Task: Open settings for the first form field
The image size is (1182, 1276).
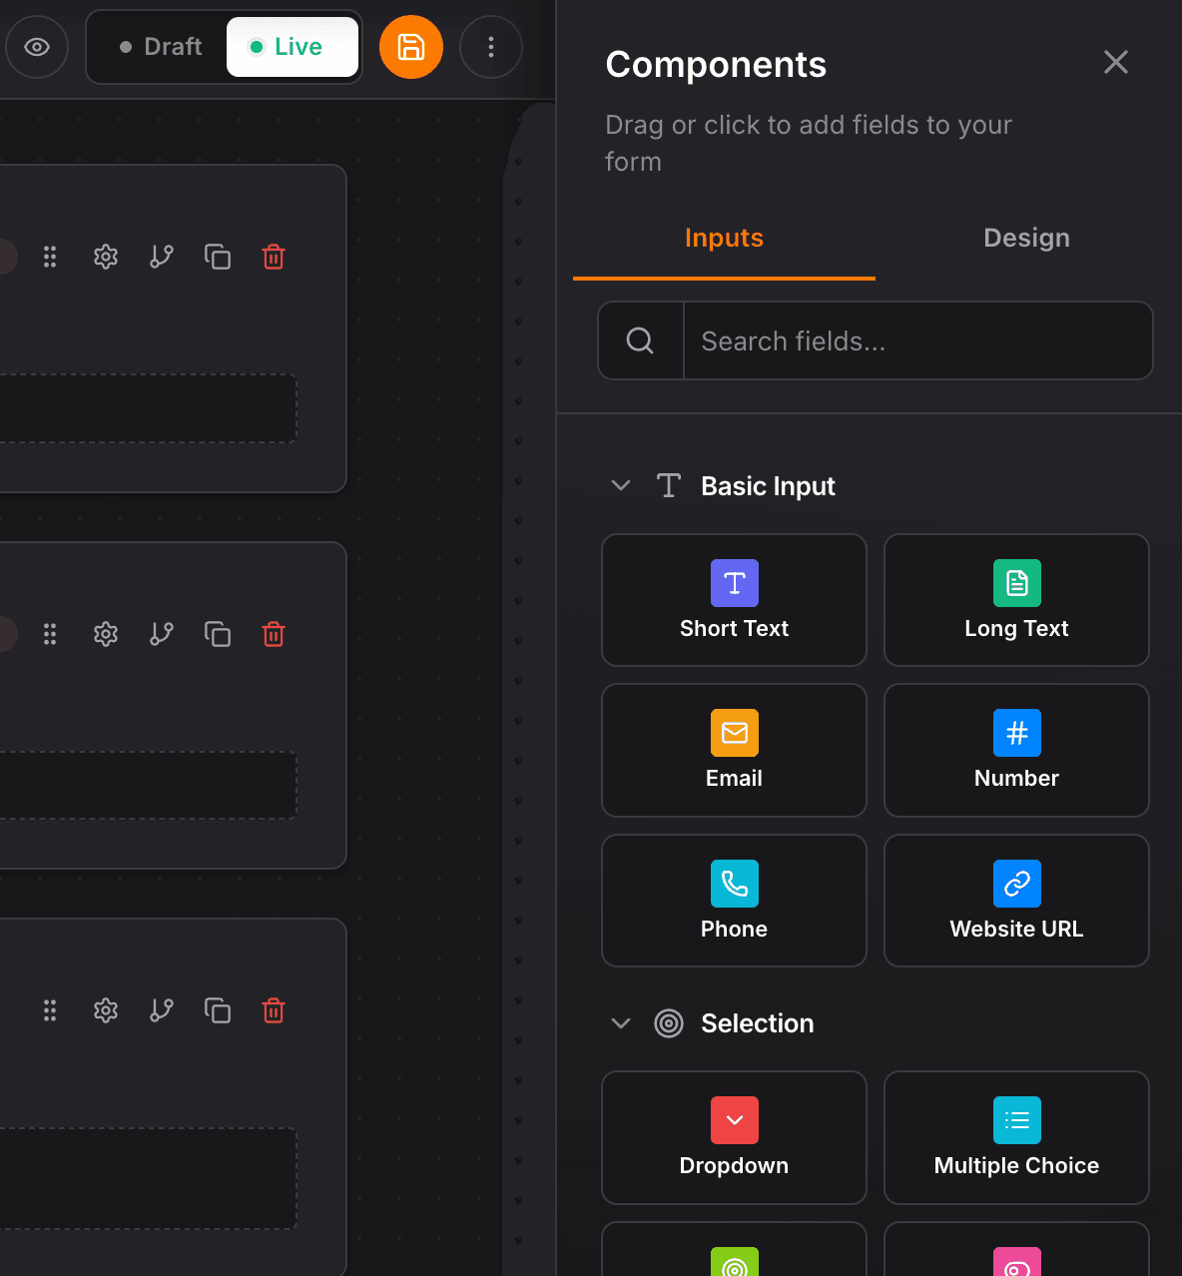Action: [x=105, y=257]
